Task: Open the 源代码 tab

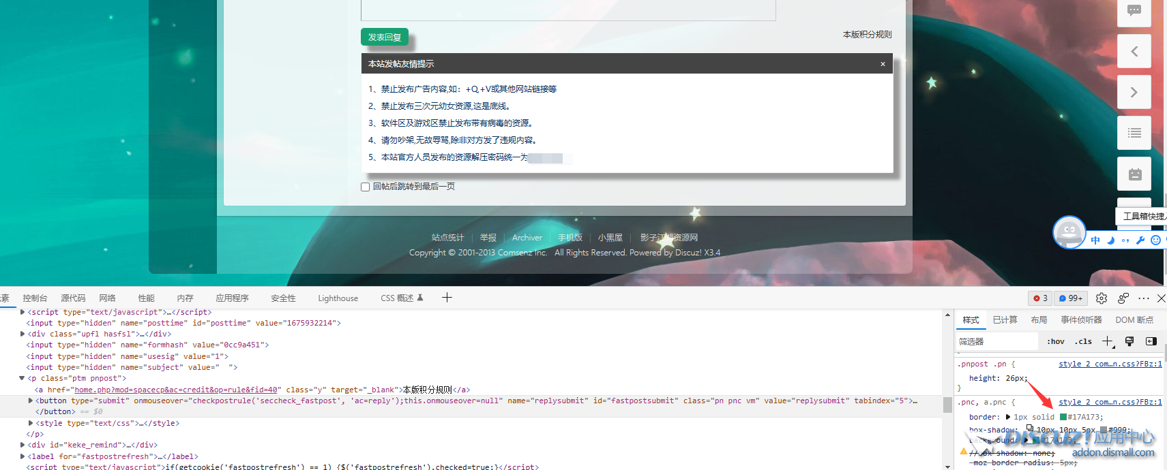Action: pyautogui.click(x=73, y=298)
